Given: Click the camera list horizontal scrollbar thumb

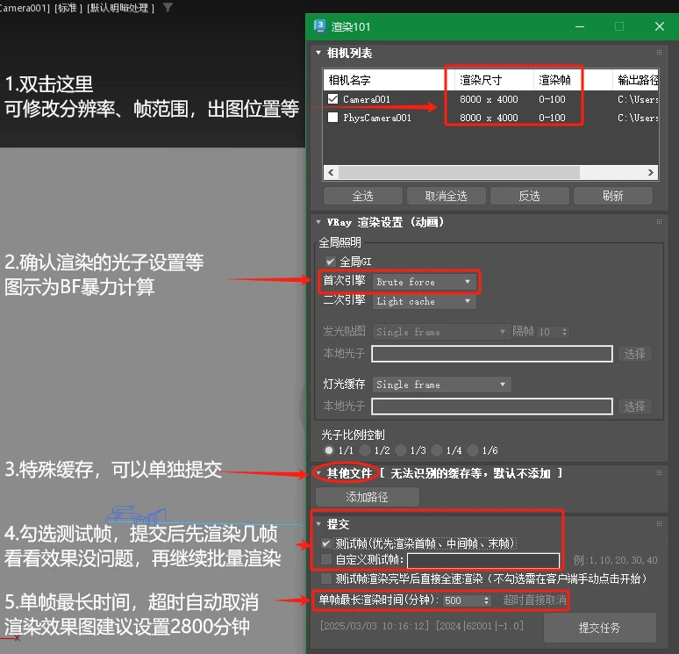Looking at the screenshot, I should tap(459, 172).
